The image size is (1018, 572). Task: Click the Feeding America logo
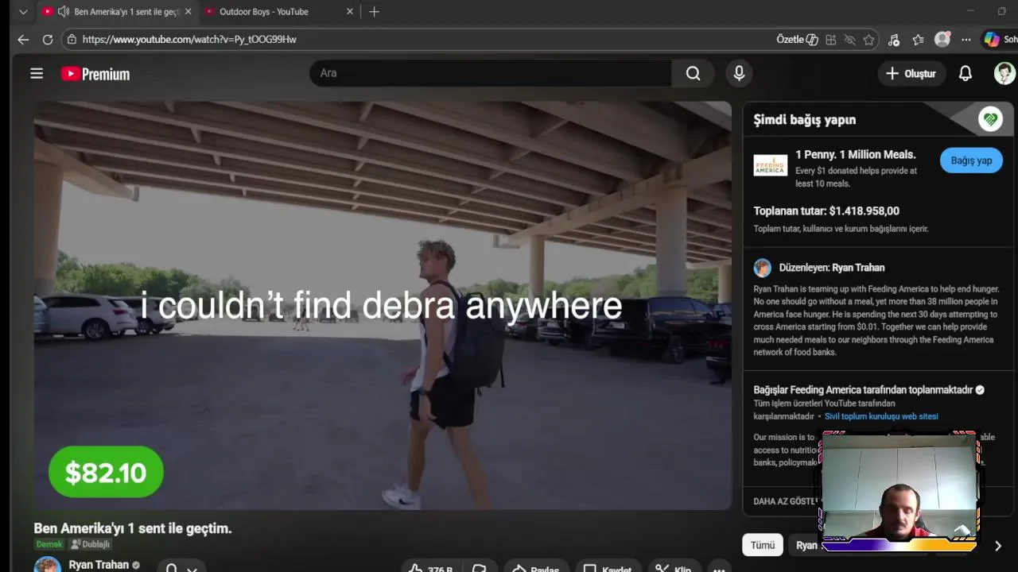(770, 165)
